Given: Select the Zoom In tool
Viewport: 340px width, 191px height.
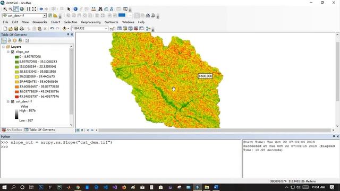Looking at the screenshot, I should click(x=5, y=9).
